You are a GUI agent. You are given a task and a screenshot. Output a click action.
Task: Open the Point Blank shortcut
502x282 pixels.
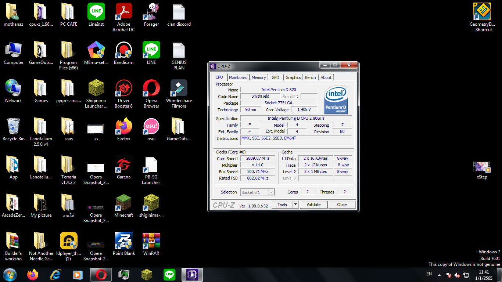point(123,242)
